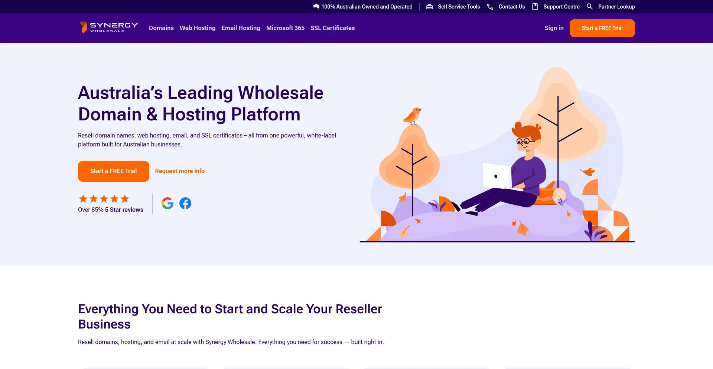Click the Partner Lookup magnifier icon
713x369 pixels.
coord(589,7)
